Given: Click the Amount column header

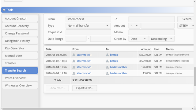Looking at the screenshot, I should point(146,49).
